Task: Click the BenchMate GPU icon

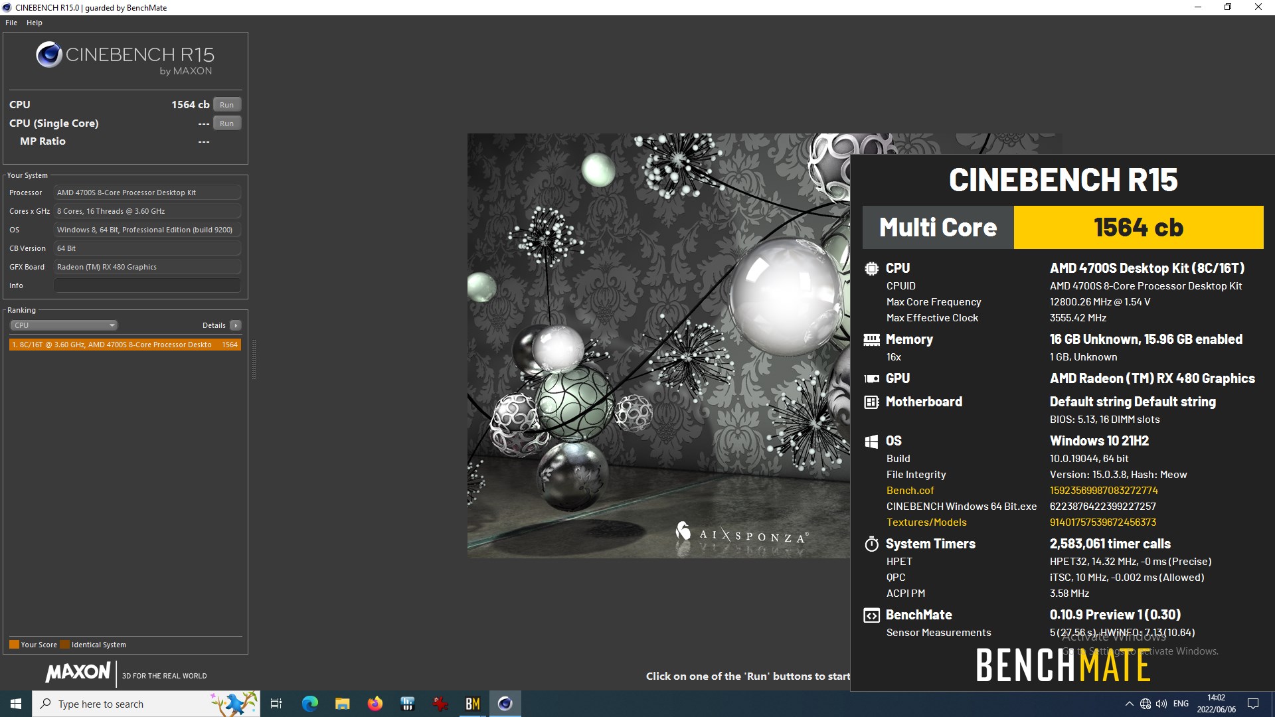Action: [871, 378]
